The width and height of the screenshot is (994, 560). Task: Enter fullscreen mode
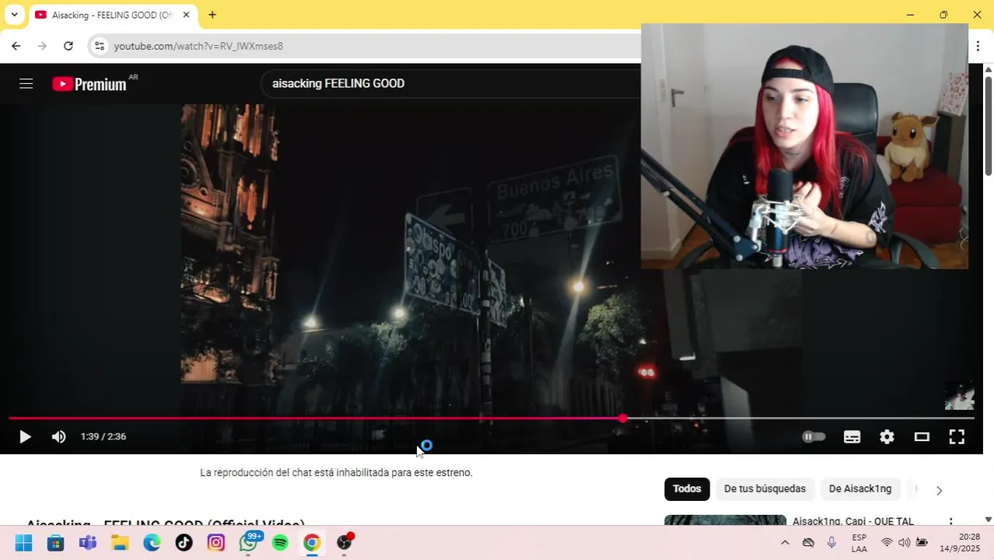coord(957,437)
